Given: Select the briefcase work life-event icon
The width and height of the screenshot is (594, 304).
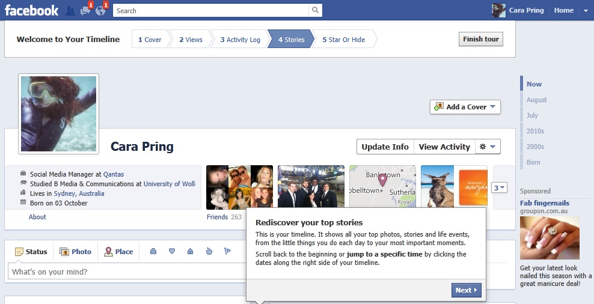Looking at the screenshot, I should point(153,251).
